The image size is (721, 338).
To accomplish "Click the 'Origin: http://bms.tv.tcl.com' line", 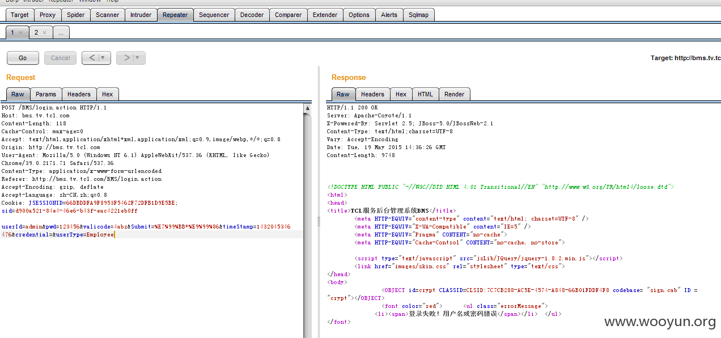I will tap(50, 147).
